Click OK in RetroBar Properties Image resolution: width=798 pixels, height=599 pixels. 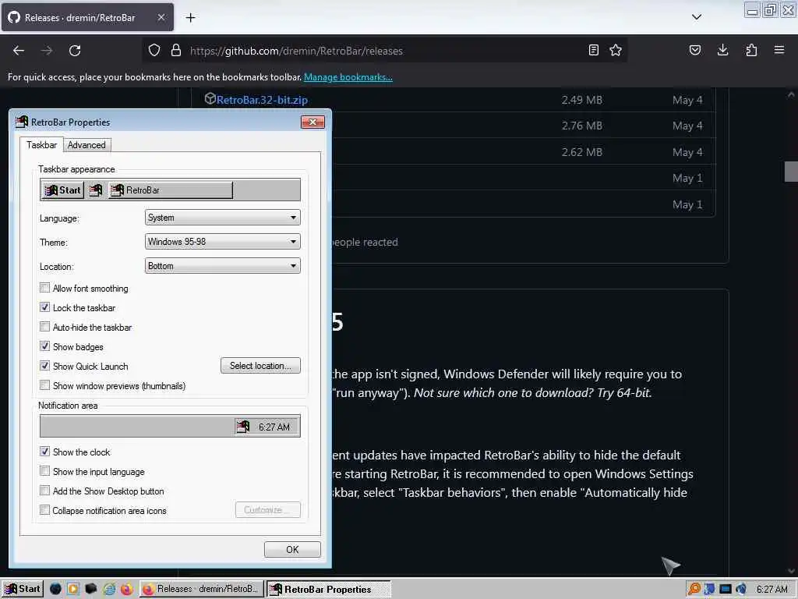point(293,550)
